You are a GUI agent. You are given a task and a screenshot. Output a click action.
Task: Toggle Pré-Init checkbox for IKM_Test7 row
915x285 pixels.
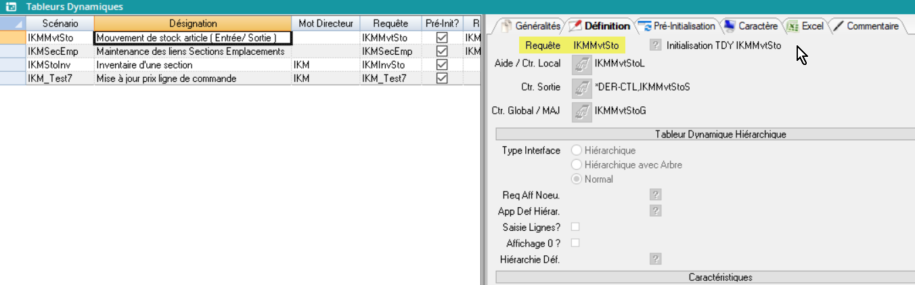pyautogui.click(x=442, y=79)
